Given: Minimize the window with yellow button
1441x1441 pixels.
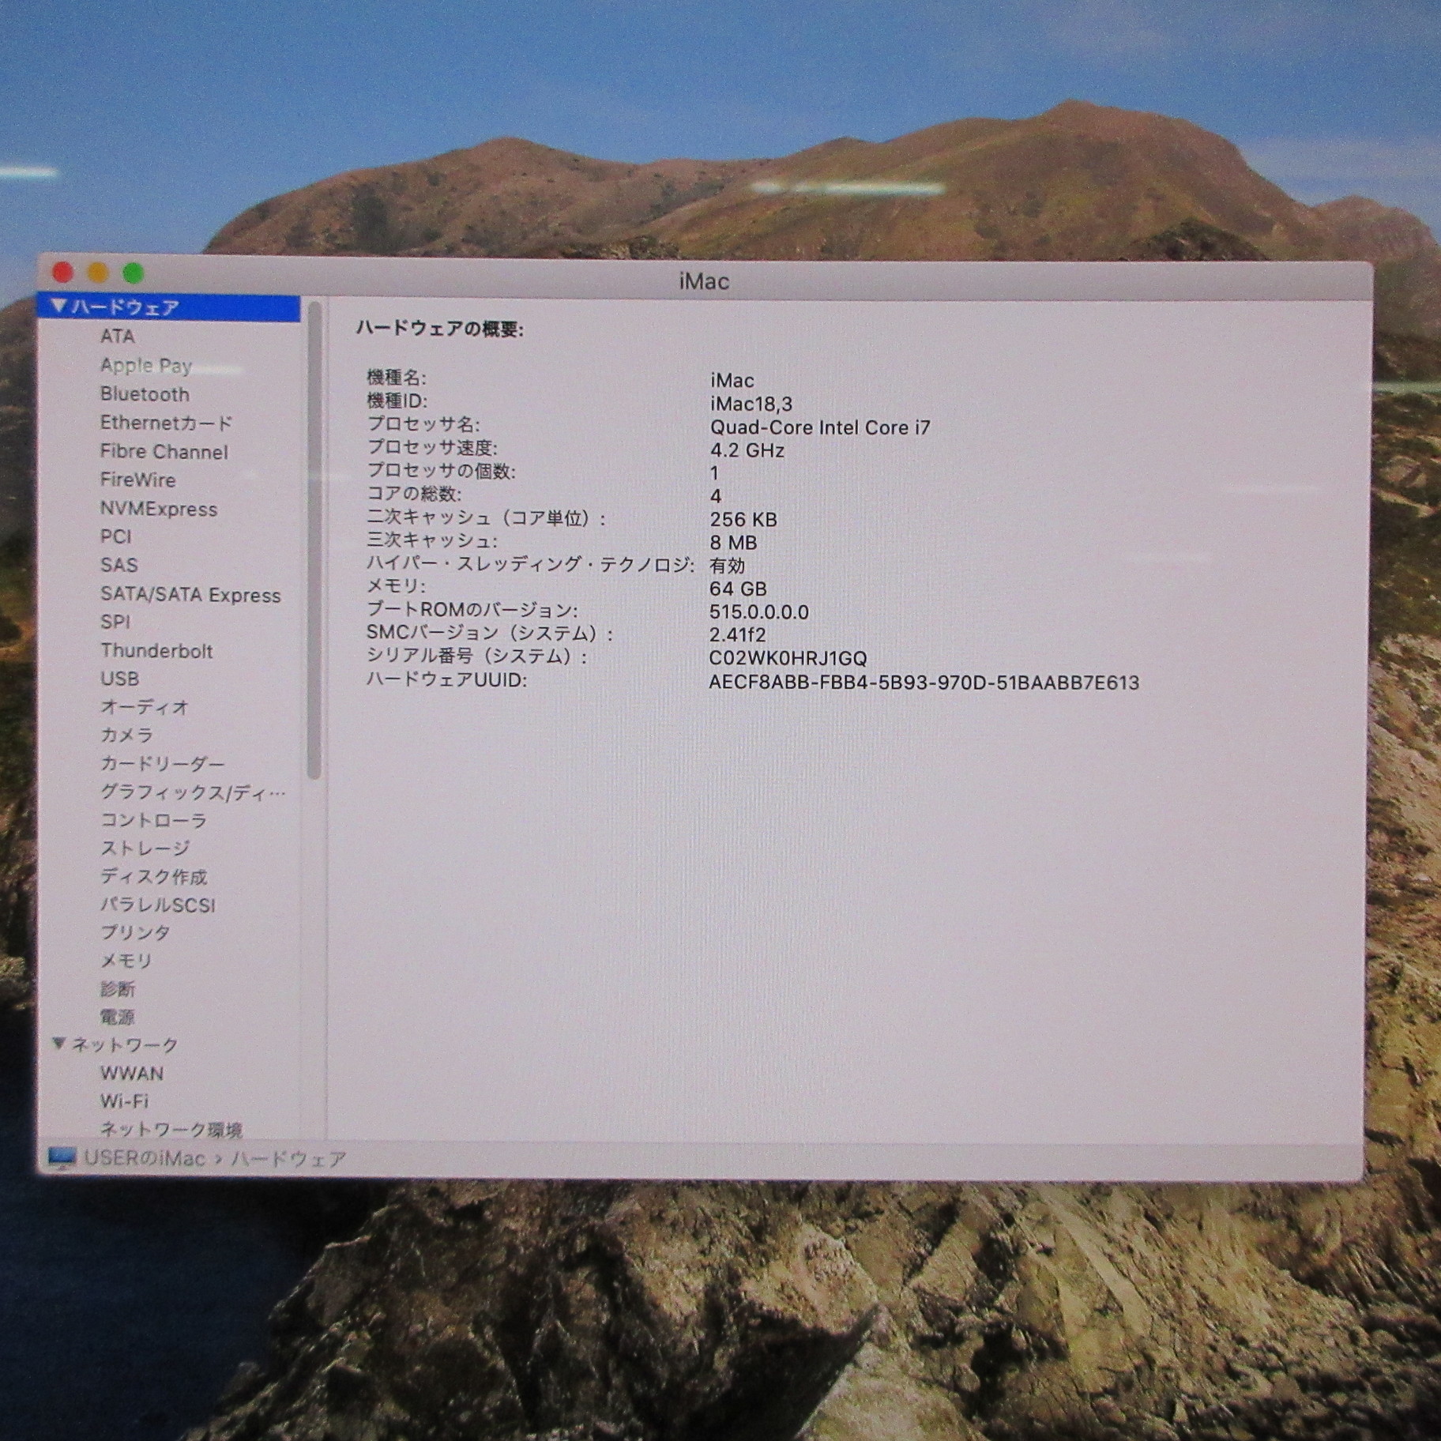Looking at the screenshot, I should point(98,273).
